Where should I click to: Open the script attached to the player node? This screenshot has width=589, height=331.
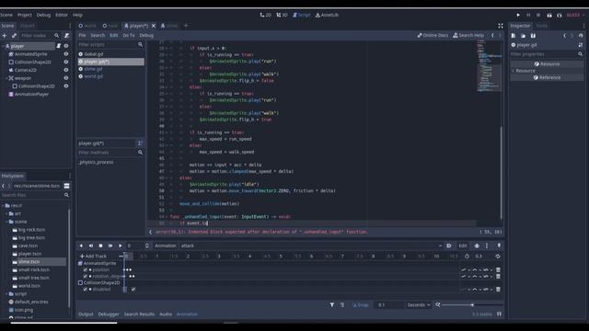(x=59, y=46)
